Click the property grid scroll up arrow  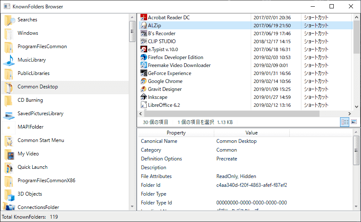356,132
